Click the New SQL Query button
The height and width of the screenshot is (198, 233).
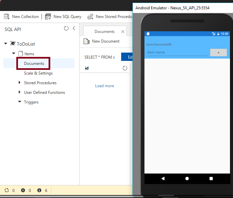coord(63,17)
